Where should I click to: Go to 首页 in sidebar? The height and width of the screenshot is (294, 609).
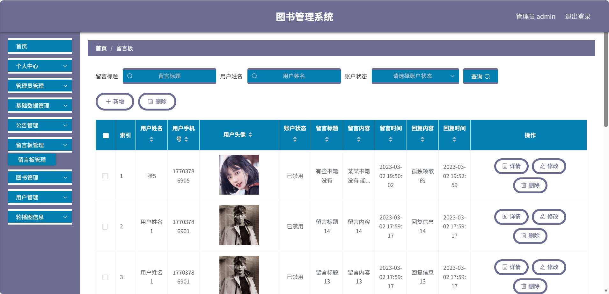tap(40, 46)
